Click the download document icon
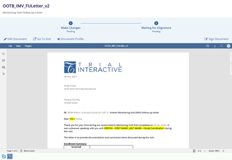Screen dimensions: 232x160 point(215,46)
